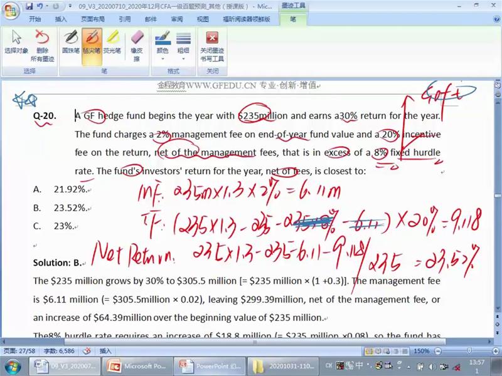Open the 插入 ribbon tab
This screenshot has width=502, height=376.
pos(61,19)
